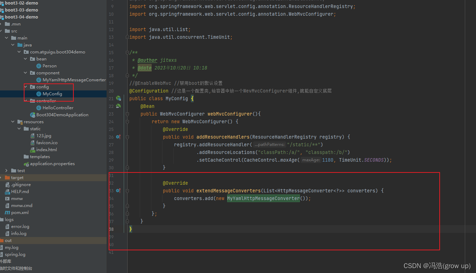Viewport: 476px width, 273px height.
Task: Click Spring bean gutter icon on line 21
Action: (x=118, y=98)
